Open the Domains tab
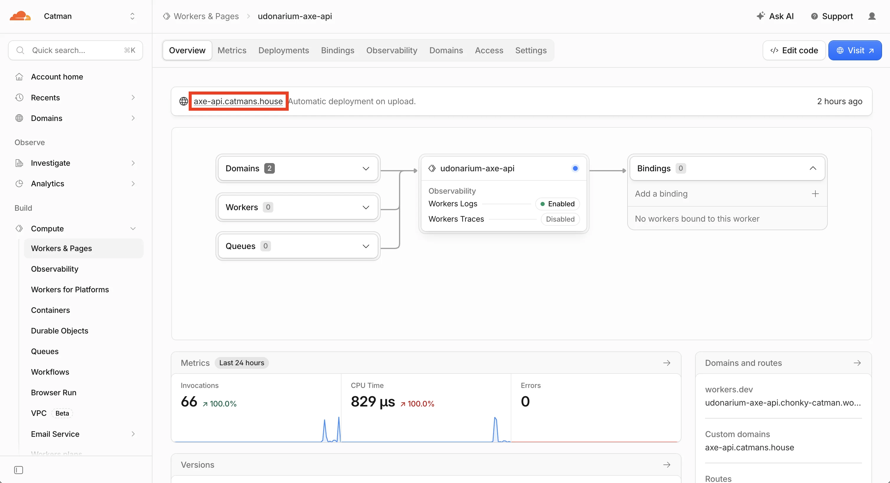This screenshot has height=483, width=890. 446,50
